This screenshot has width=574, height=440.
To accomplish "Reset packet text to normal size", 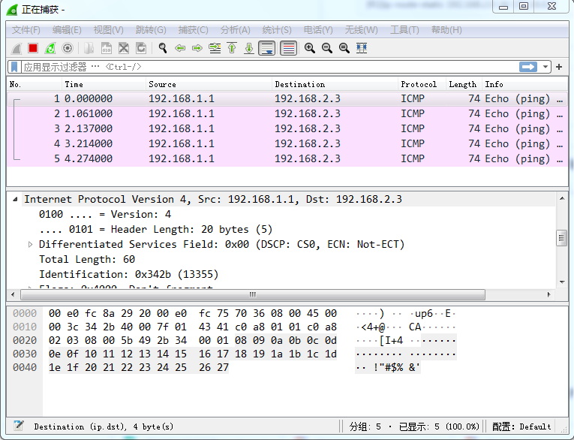I will (x=344, y=48).
